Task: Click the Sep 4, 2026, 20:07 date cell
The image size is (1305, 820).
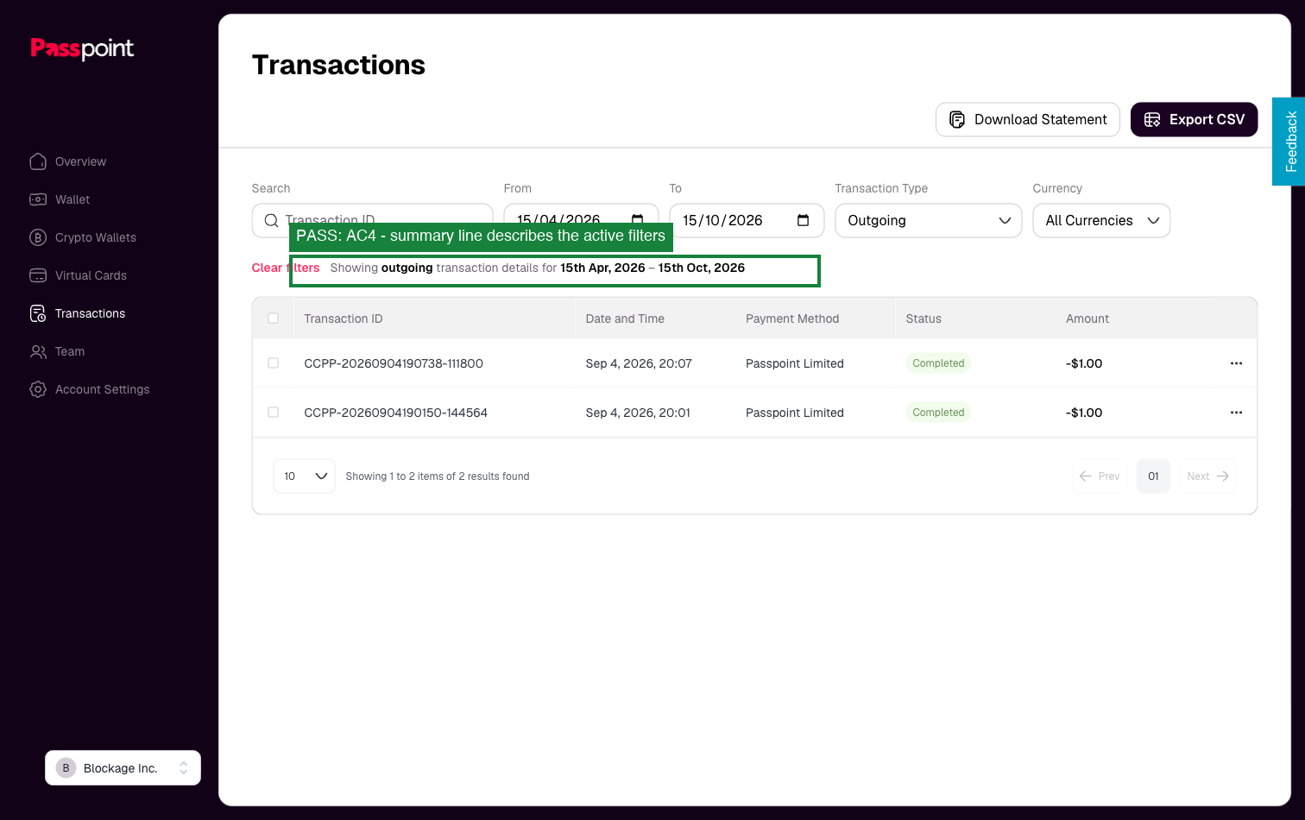Action: coord(639,363)
